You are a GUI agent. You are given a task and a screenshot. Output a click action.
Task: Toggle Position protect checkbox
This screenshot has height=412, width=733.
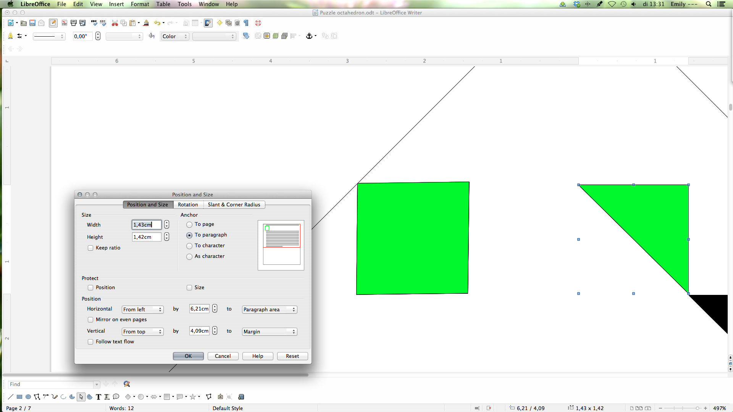click(90, 287)
